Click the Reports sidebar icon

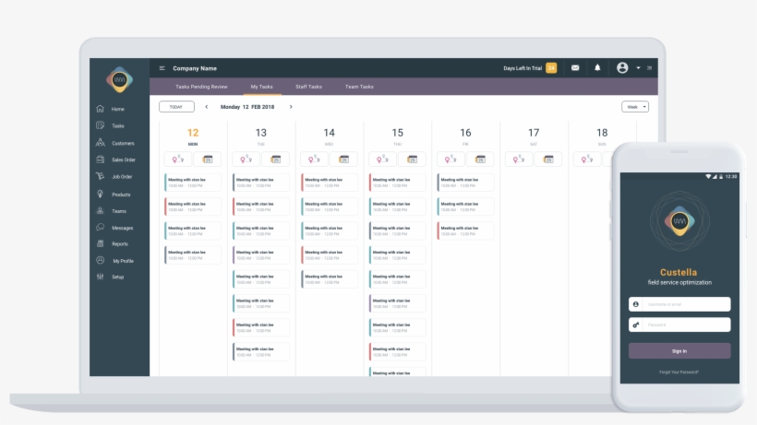click(x=100, y=243)
